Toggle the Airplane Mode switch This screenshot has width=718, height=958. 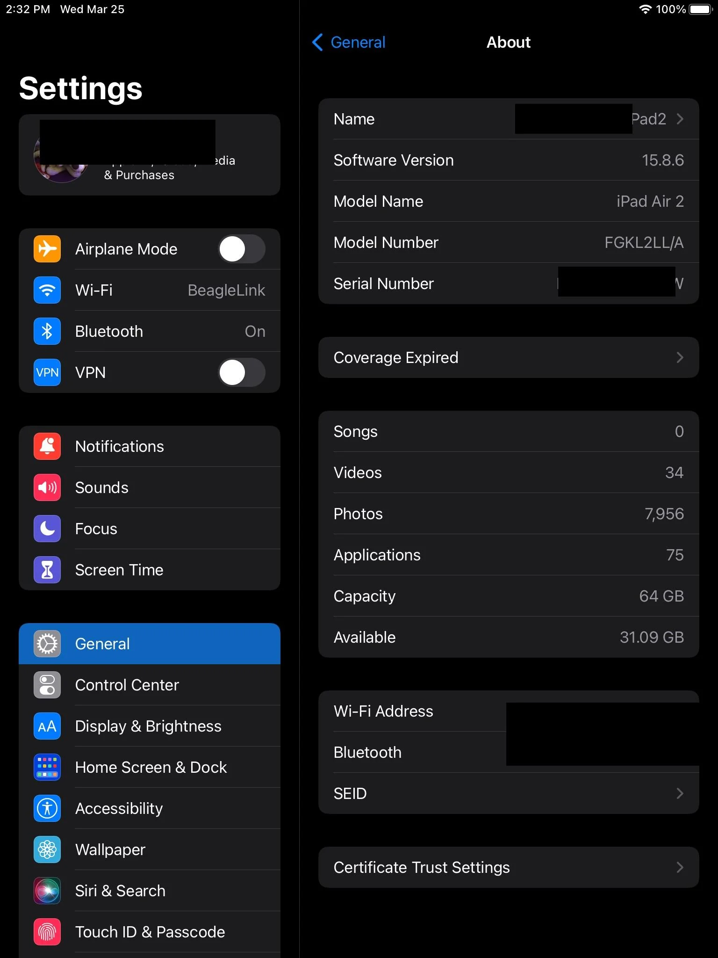tap(242, 249)
